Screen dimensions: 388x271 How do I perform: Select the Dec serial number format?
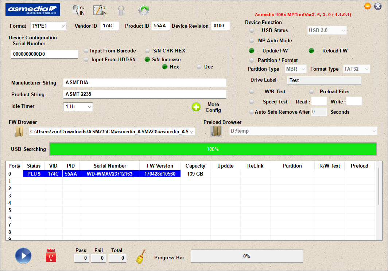tap(199, 67)
